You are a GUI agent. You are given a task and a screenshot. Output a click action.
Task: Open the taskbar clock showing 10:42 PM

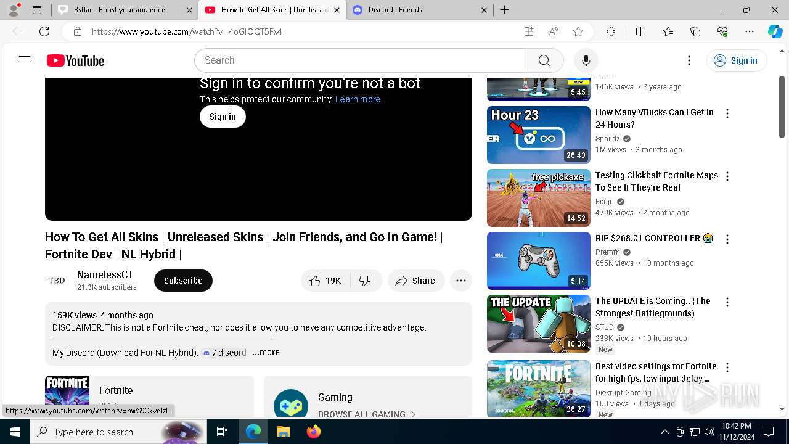pos(736,432)
